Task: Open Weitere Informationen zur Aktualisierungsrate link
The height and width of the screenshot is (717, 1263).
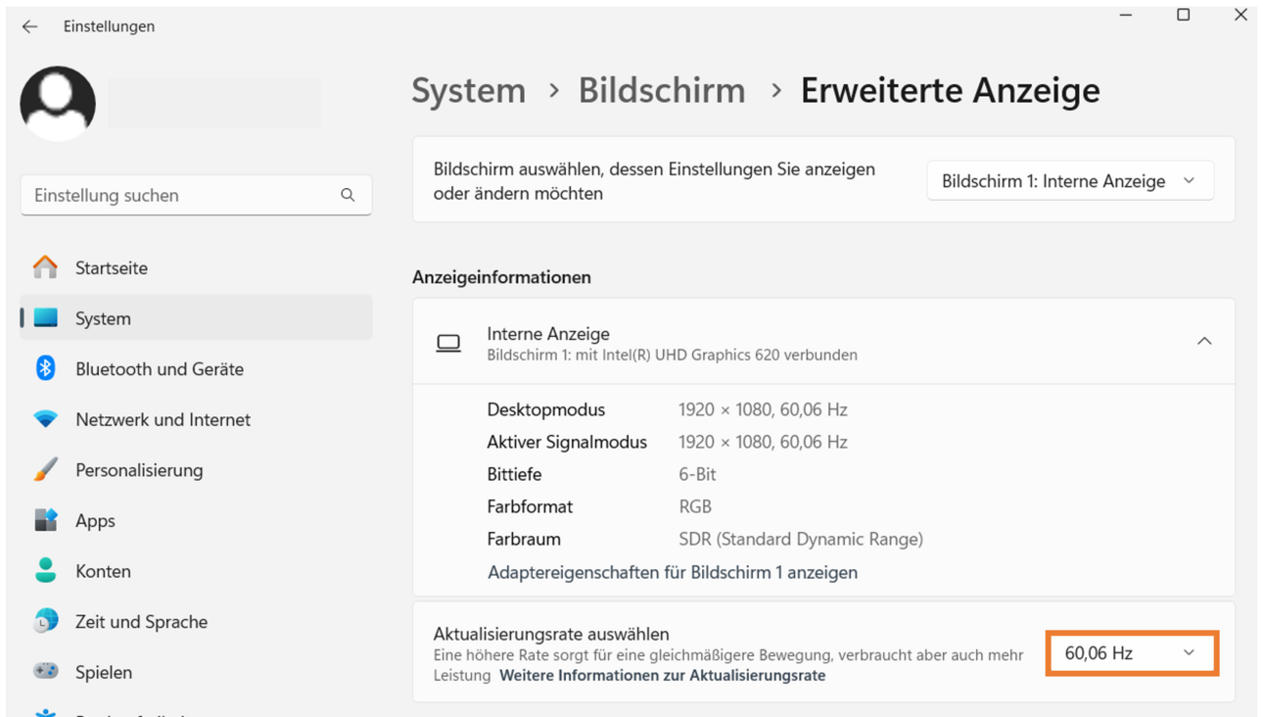Action: 663,676
